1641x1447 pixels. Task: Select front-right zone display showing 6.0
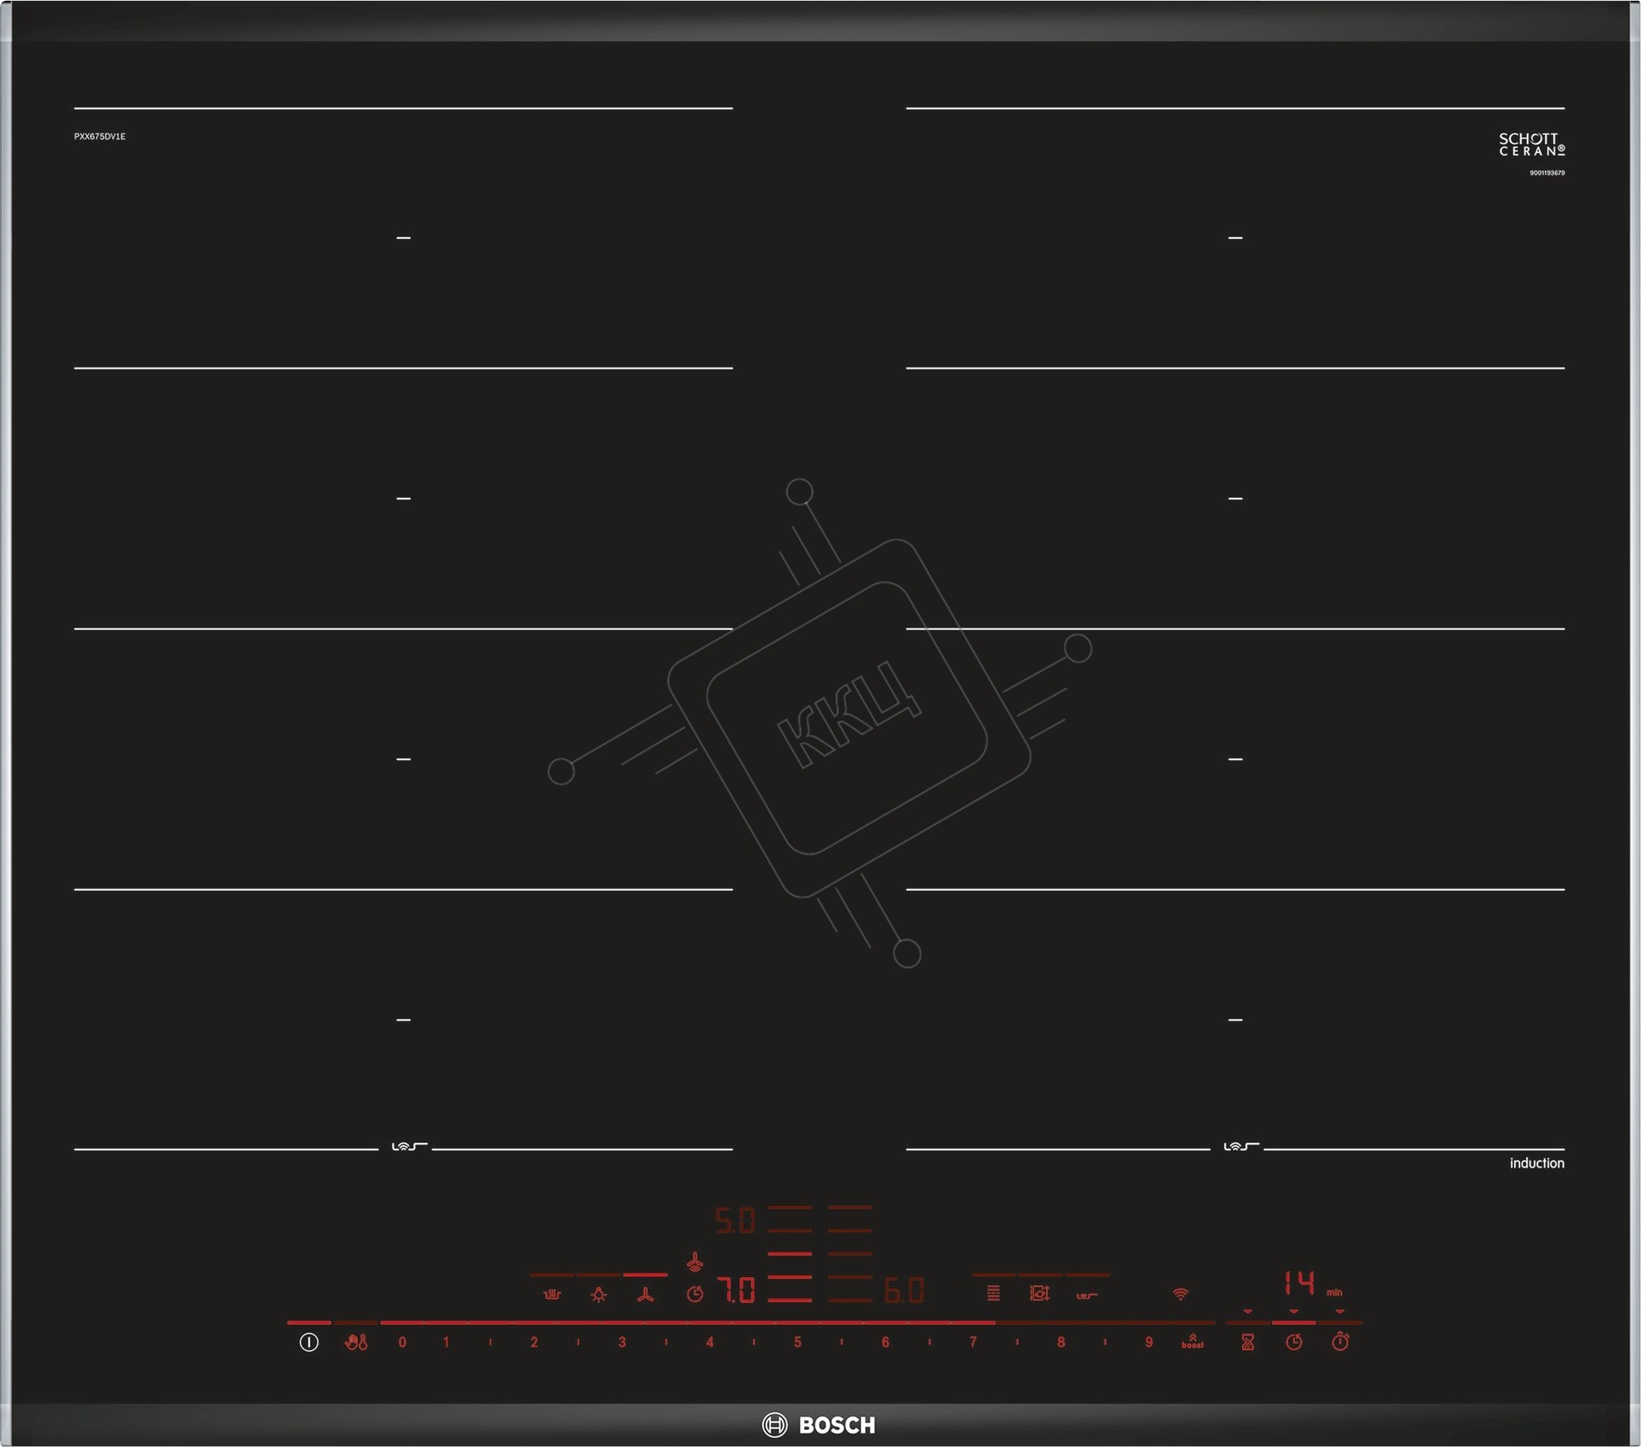(904, 1291)
